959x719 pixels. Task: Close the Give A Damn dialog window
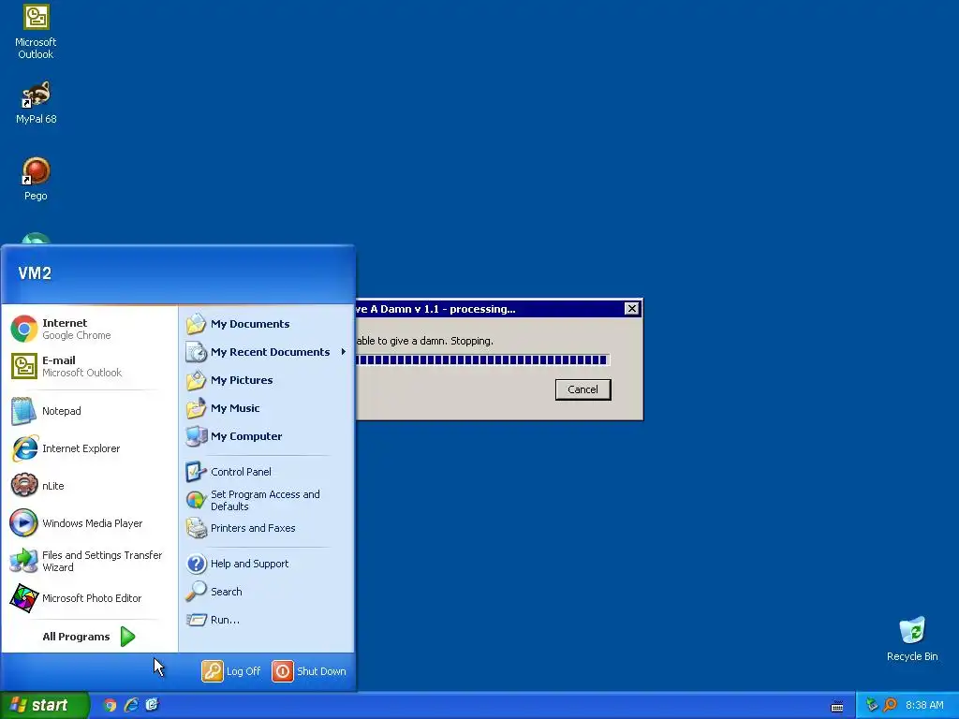click(x=632, y=309)
